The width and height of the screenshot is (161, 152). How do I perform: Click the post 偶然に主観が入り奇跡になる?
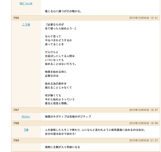62,147
